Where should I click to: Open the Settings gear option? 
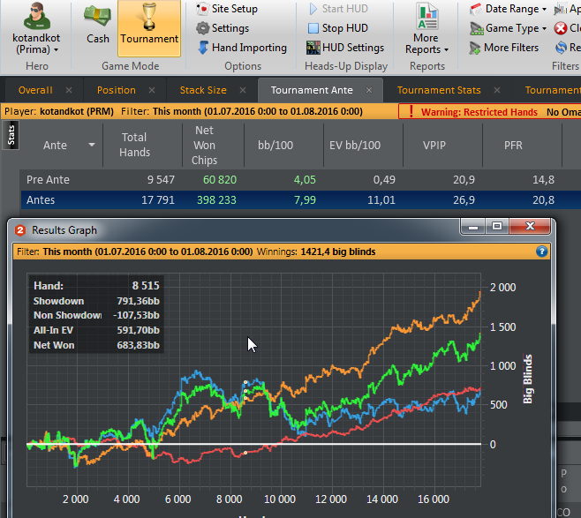(x=223, y=28)
